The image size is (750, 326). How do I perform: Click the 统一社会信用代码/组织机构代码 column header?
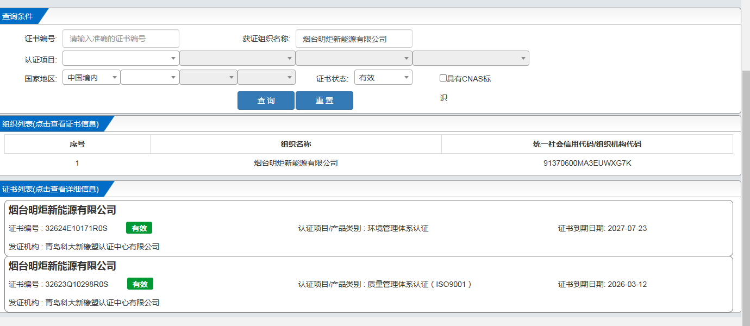click(x=587, y=144)
